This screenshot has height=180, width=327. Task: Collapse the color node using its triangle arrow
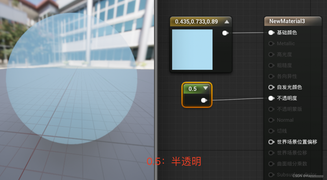click(x=227, y=22)
